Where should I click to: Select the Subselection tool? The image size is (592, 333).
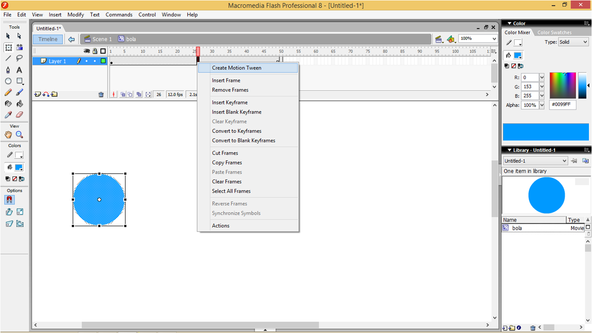click(19, 36)
